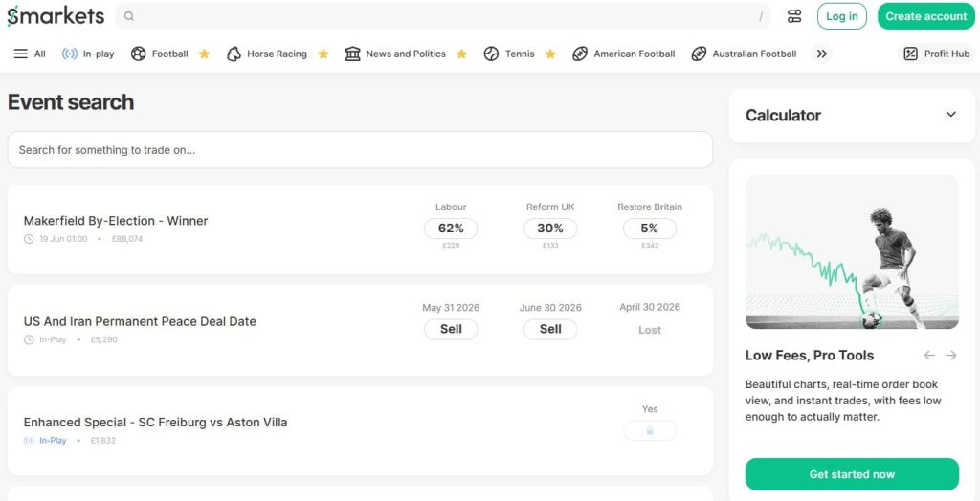Expand more sports with double chevron
Viewport: 980px width, 501px height.
pos(822,54)
